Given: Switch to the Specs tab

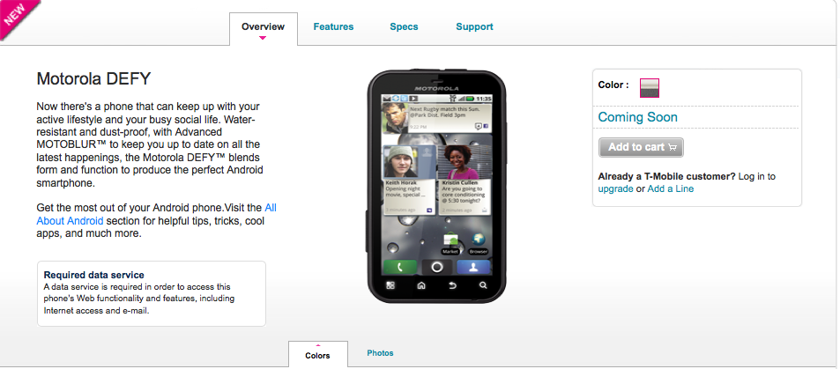Looking at the screenshot, I should pyautogui.click(x=404, y=26).
